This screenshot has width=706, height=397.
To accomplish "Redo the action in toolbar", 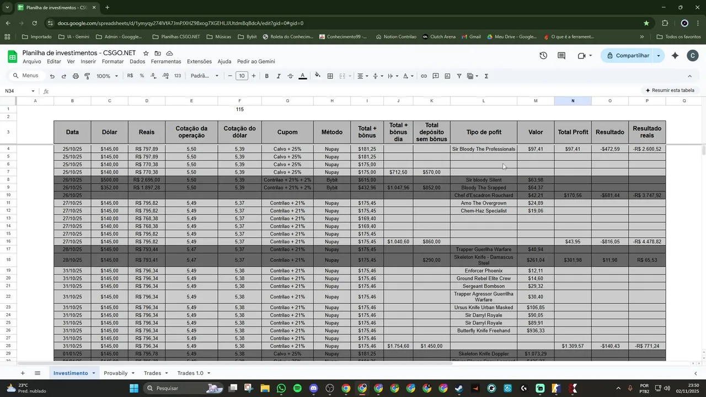I will pos(64,76).
